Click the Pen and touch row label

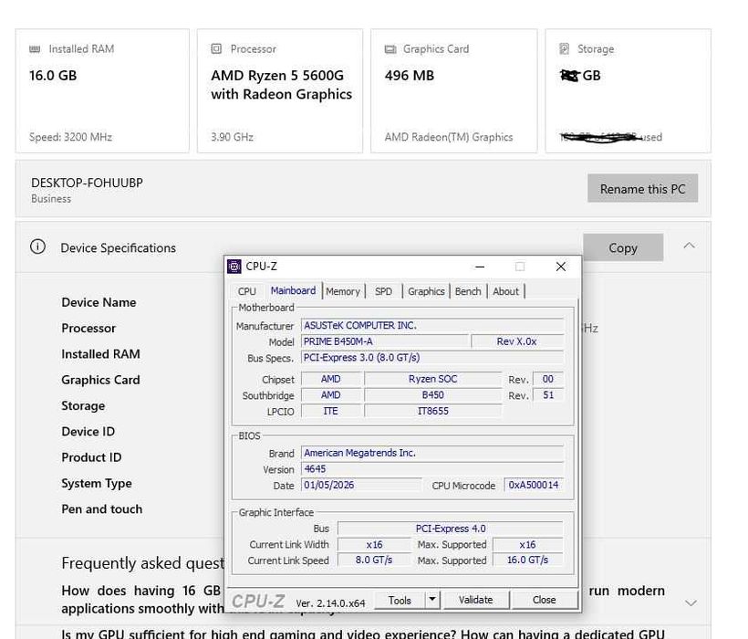point(101,509)
